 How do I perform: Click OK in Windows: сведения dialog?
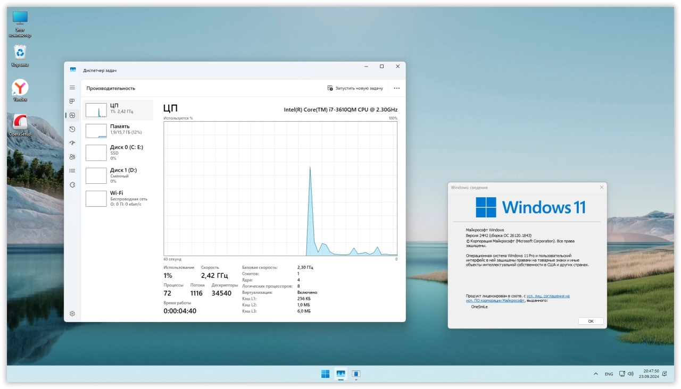coord(591,321)
